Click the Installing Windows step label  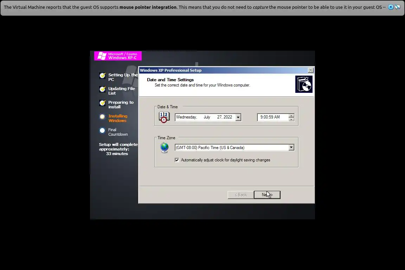coord(118,118)
